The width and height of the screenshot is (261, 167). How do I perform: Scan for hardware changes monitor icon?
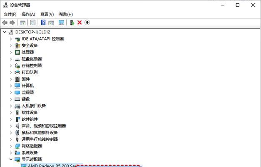(61, 23)
